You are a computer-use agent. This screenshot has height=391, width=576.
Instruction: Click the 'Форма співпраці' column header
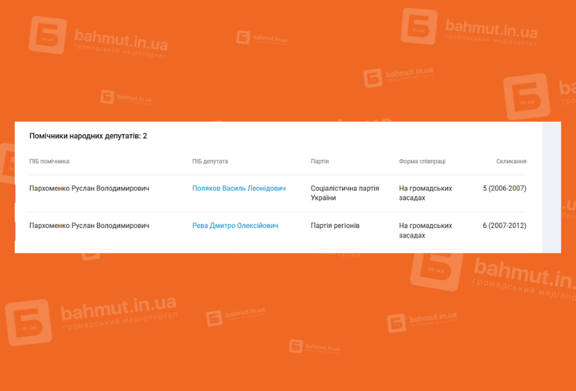point(422,161)
